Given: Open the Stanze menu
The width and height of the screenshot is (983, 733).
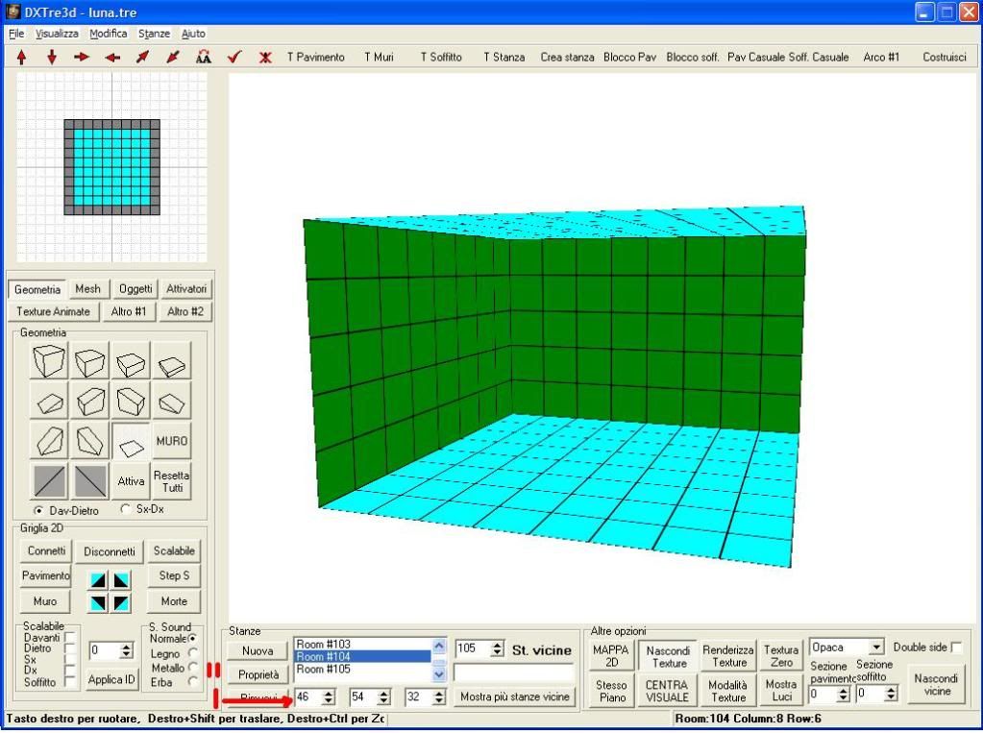Looking at the screenshot, I should pos(154,33).
